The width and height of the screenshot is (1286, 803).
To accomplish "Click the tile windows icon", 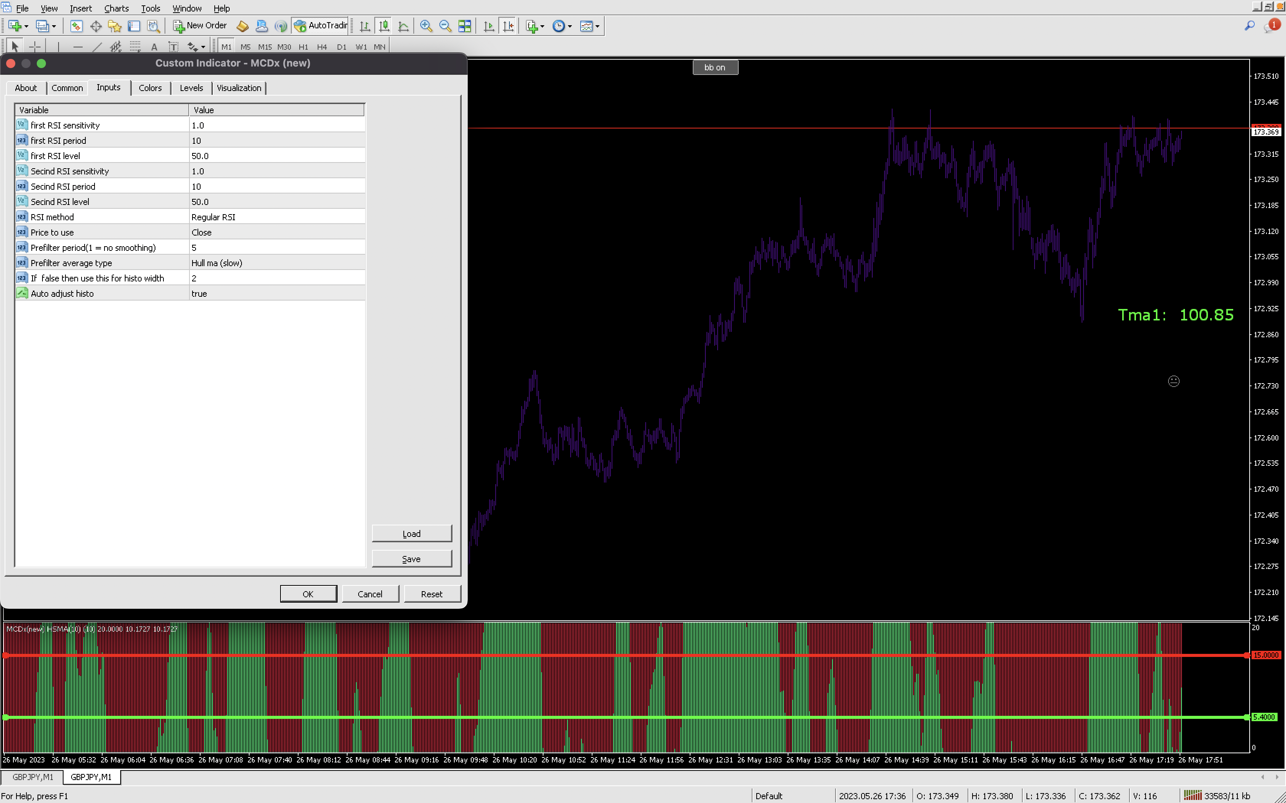I will (x=464, y=26).
